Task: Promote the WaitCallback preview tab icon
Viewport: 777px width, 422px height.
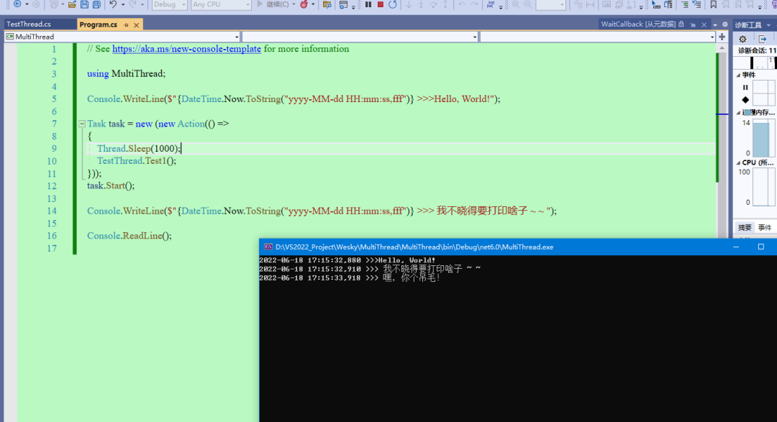Action: pos(693,24)
